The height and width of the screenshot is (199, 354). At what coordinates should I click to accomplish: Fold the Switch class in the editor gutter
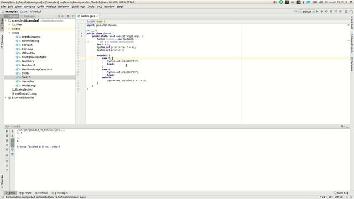pos(82,33)
